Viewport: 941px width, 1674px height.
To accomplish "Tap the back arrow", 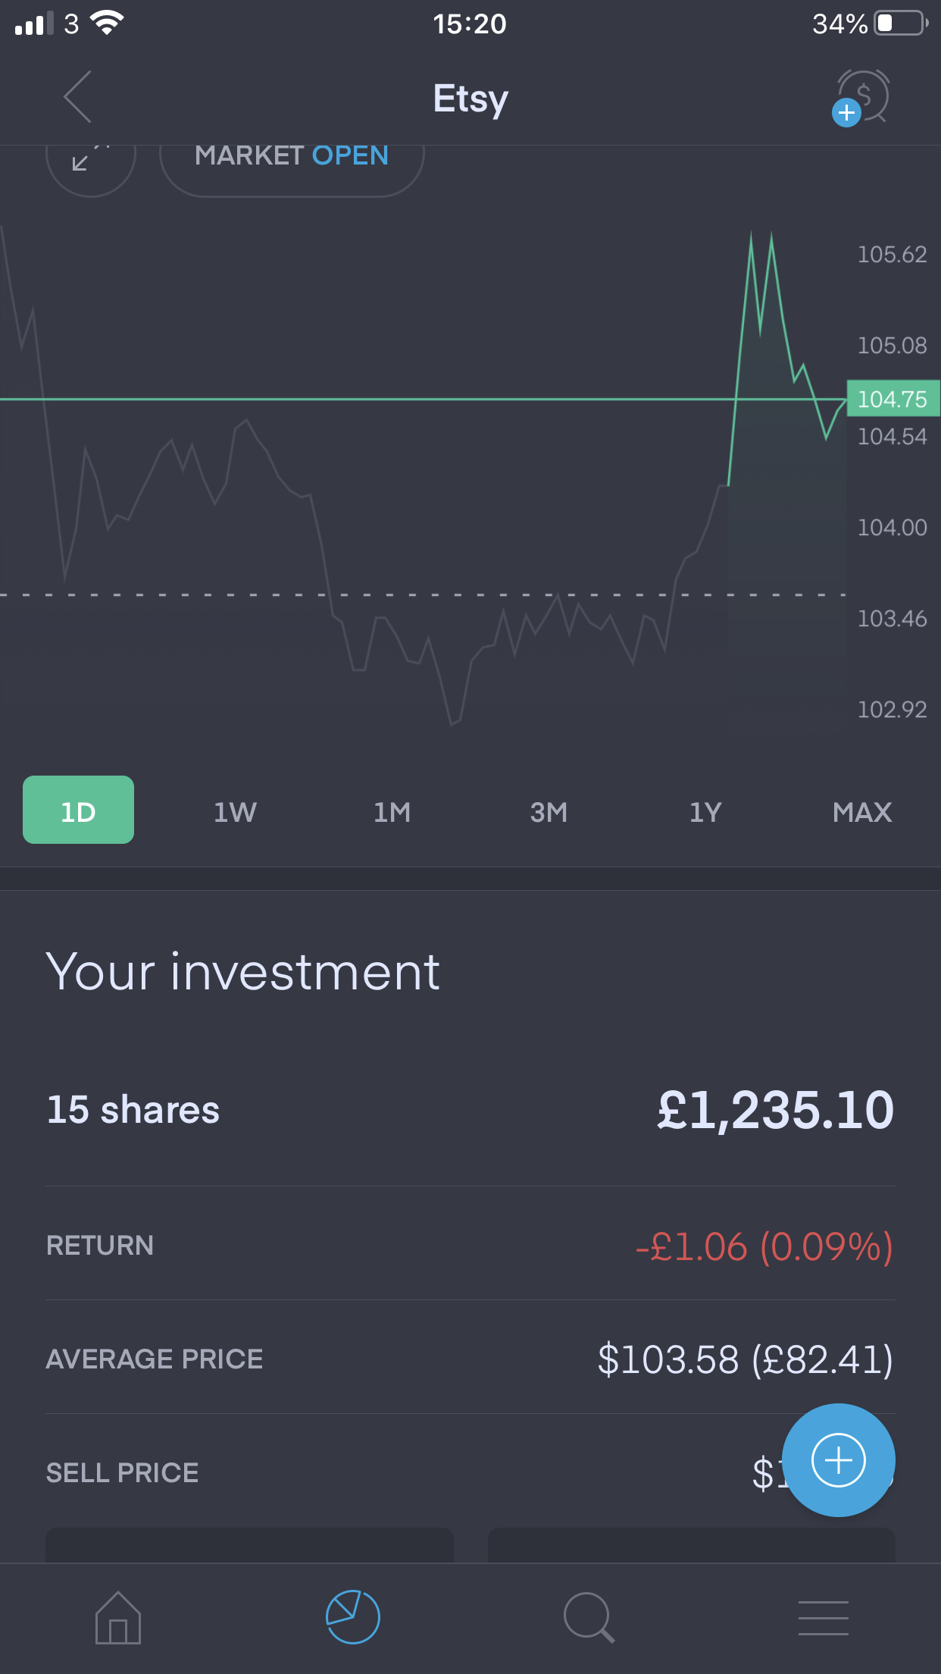I will (x=77, y=97).
